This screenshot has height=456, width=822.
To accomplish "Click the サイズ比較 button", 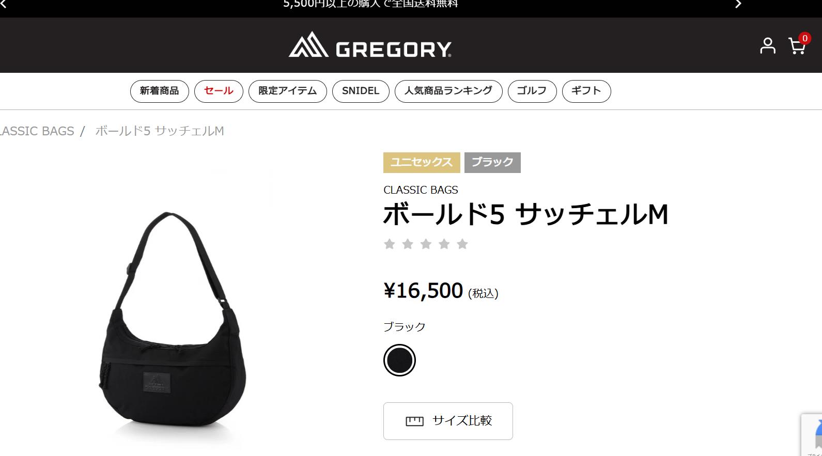I will point(448,421).
